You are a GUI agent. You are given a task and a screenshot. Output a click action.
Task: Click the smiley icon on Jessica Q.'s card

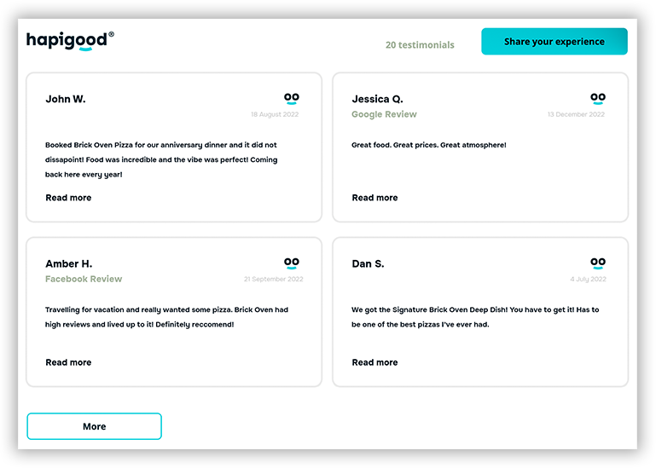tap(598, 99)
